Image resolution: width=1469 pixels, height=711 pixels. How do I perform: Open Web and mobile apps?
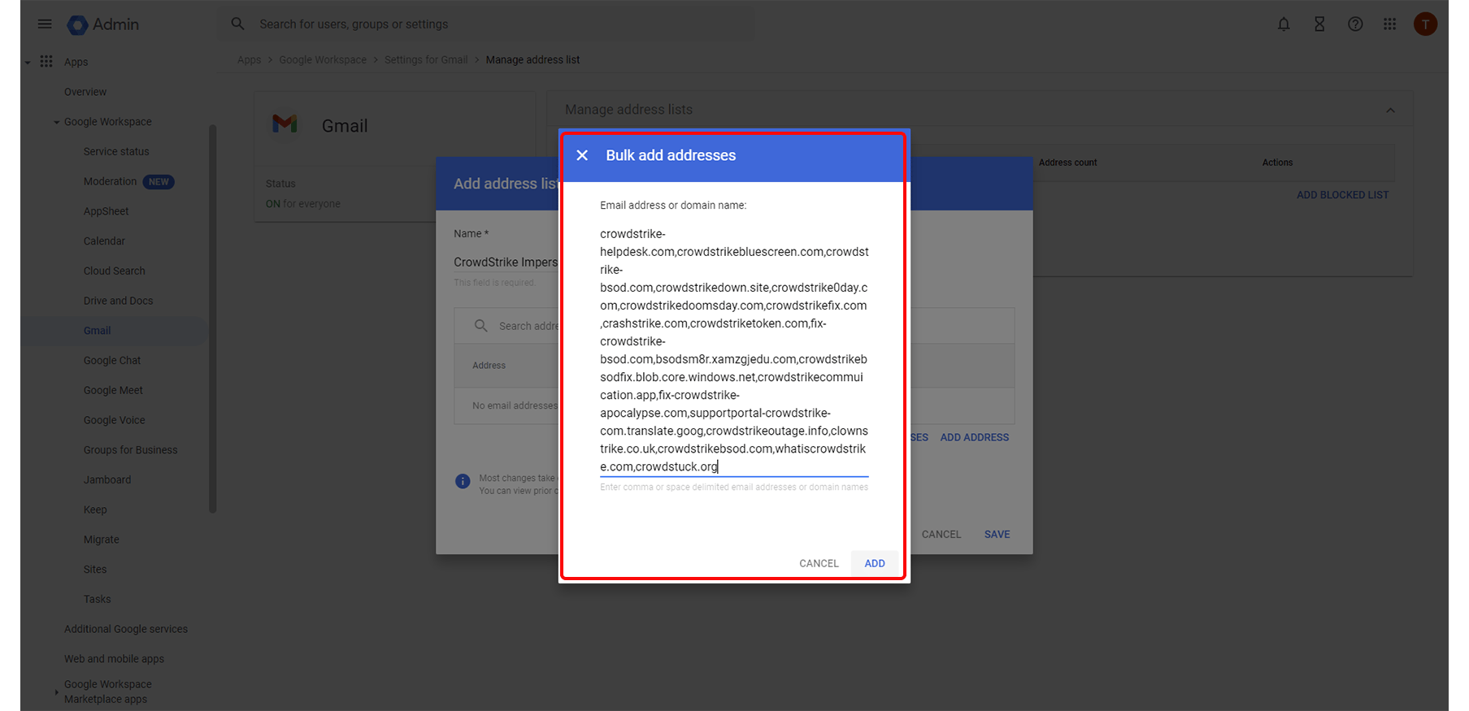[114, 659]
